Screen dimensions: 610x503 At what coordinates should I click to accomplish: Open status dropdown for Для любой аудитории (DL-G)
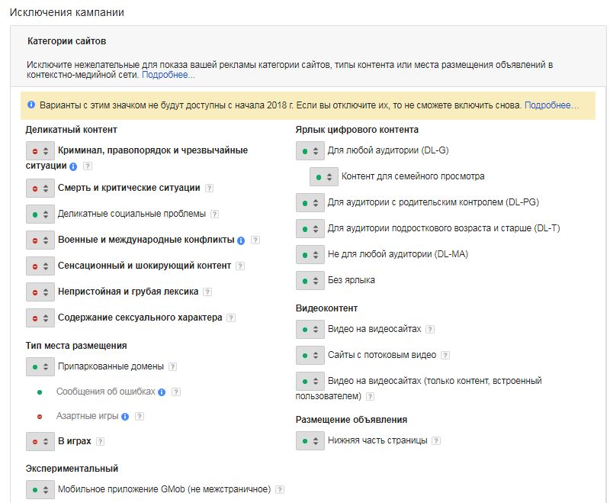[x=310, y=150]
